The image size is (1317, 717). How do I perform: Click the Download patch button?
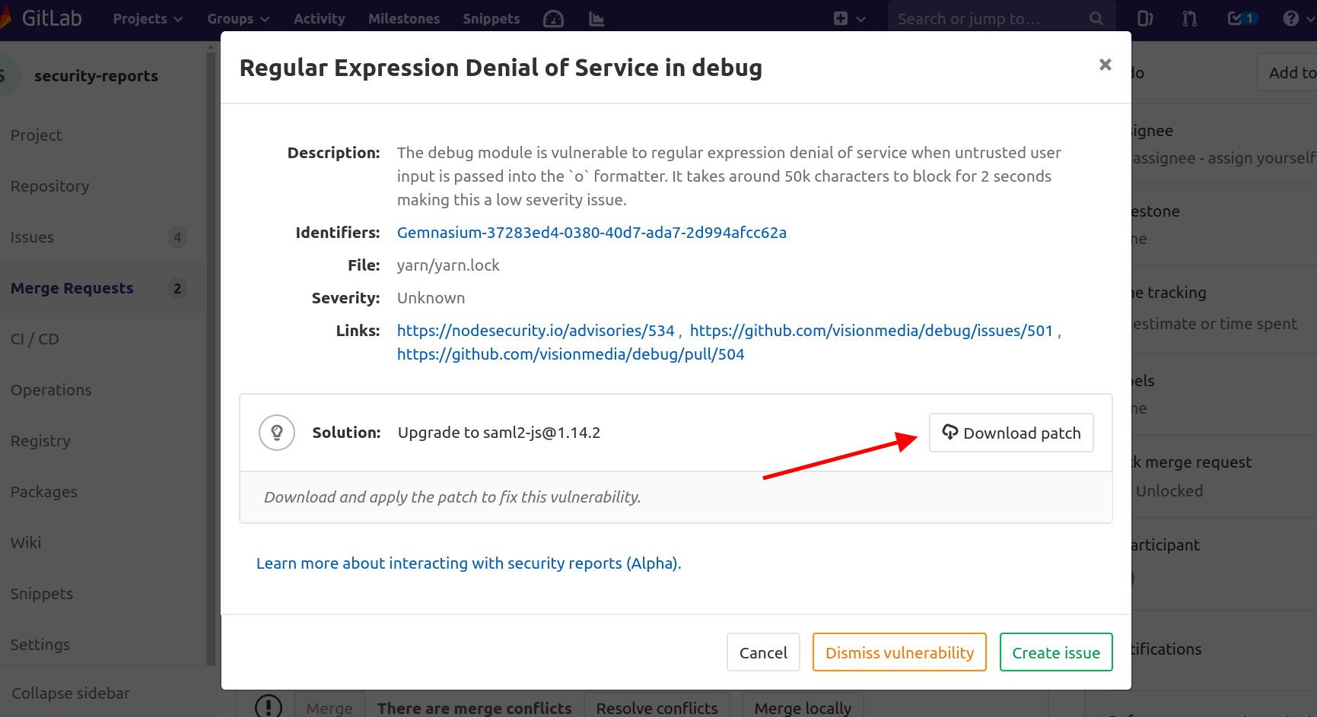pyautogui.click(x=1011, y=432)
